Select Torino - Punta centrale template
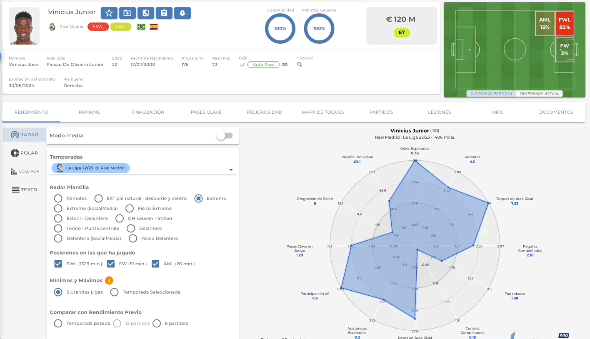The height and width of the screenshot is (339, 590). coord(58,228)
